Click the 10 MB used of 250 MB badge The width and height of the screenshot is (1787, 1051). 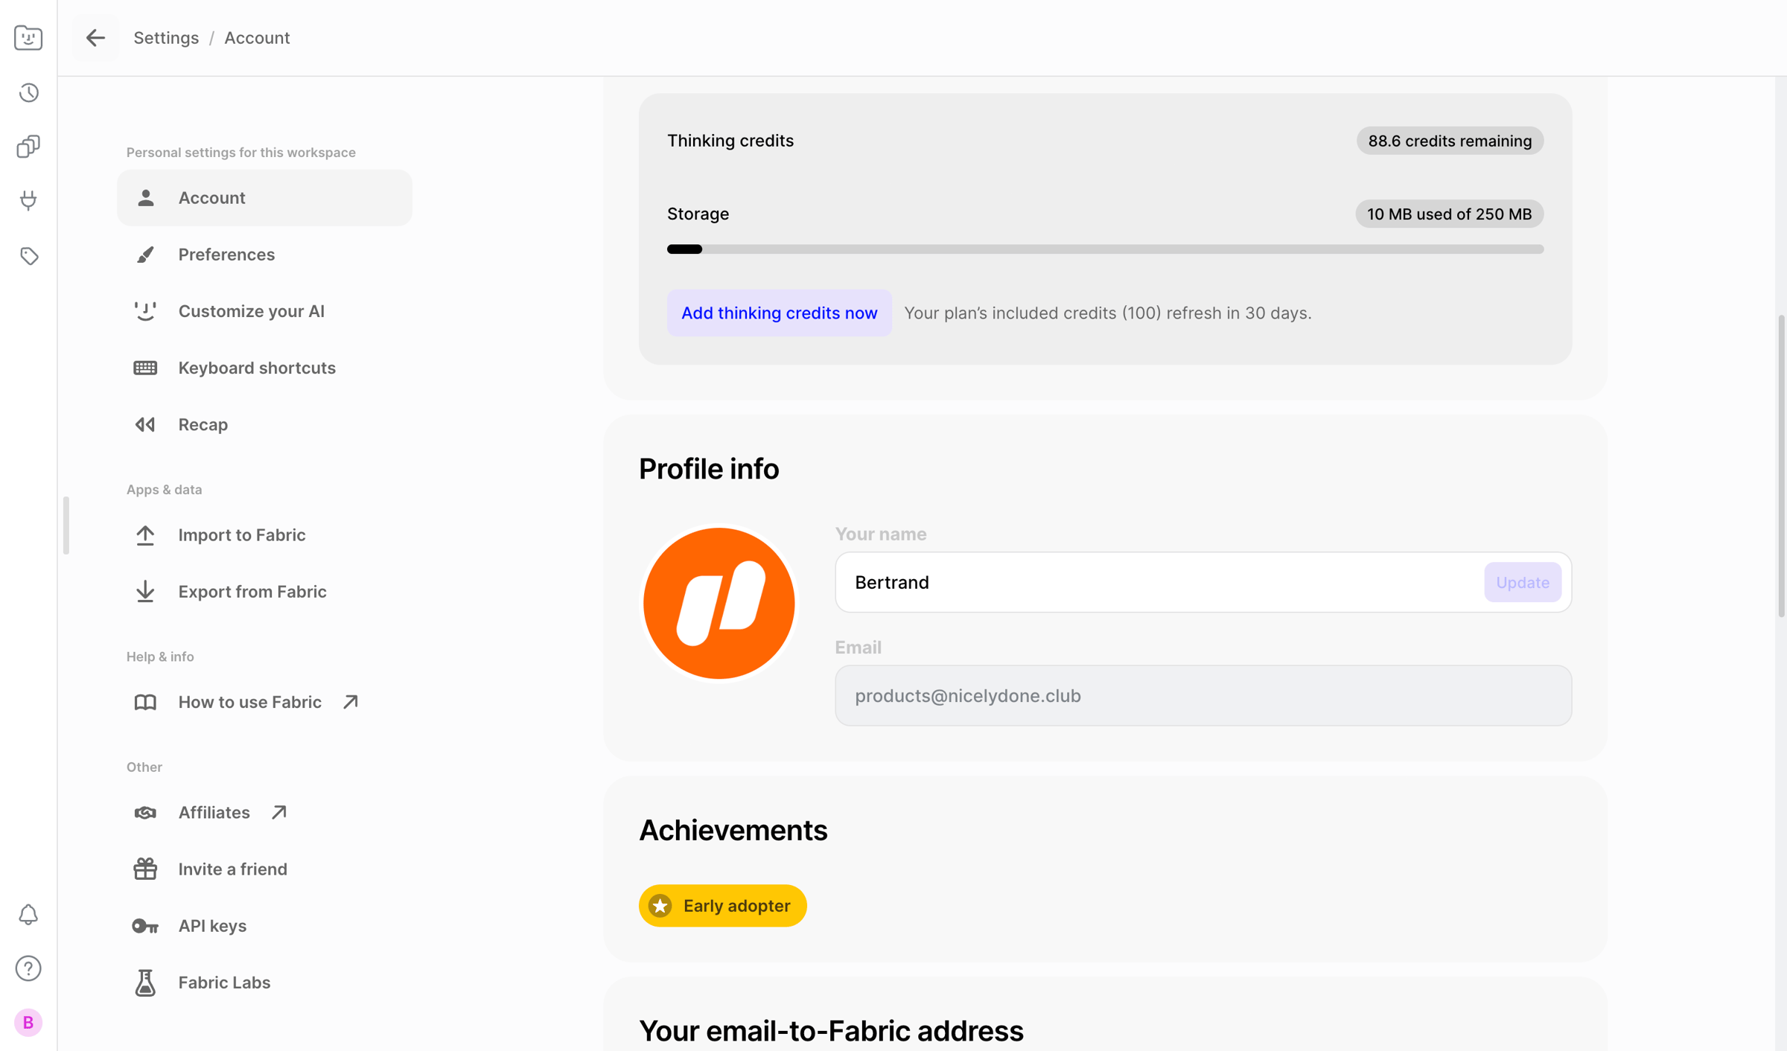1449,214
